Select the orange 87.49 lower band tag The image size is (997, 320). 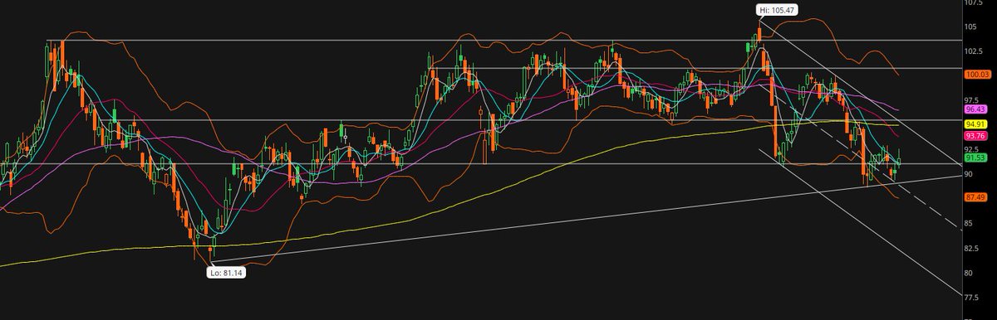[x=975, y=197]
